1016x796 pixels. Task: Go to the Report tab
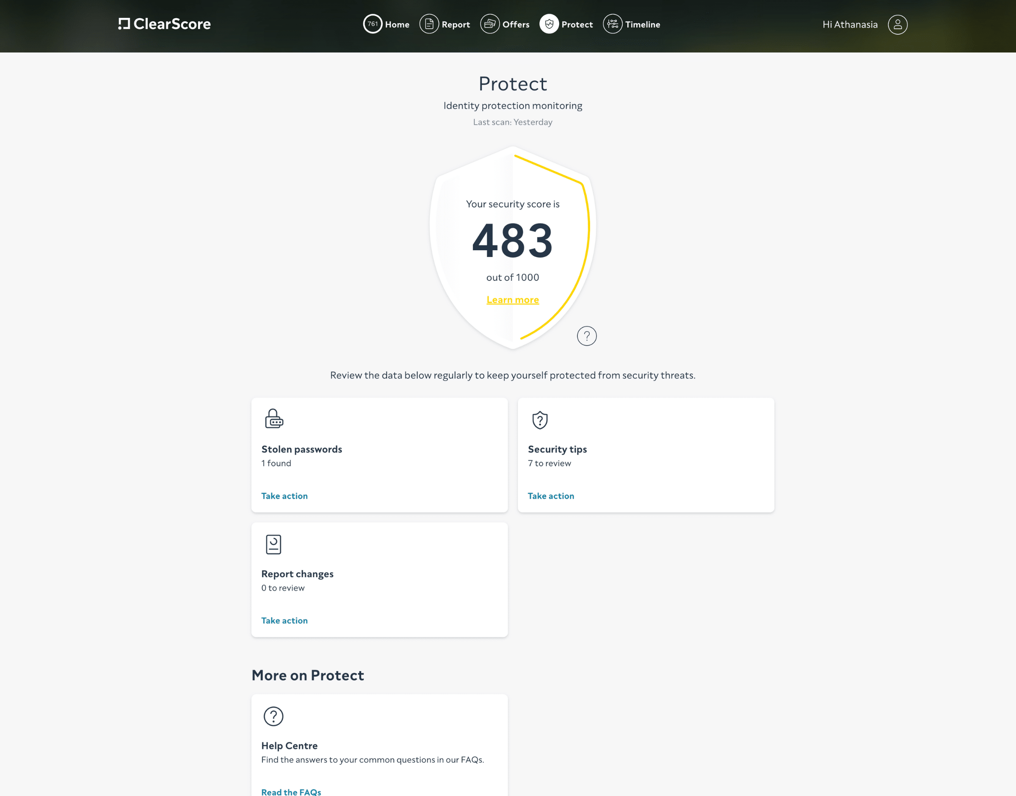pyautogui.click(x=456, y=25)
